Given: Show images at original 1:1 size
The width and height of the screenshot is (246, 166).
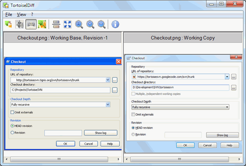Looking at the screenshot, I should point(79,24).
